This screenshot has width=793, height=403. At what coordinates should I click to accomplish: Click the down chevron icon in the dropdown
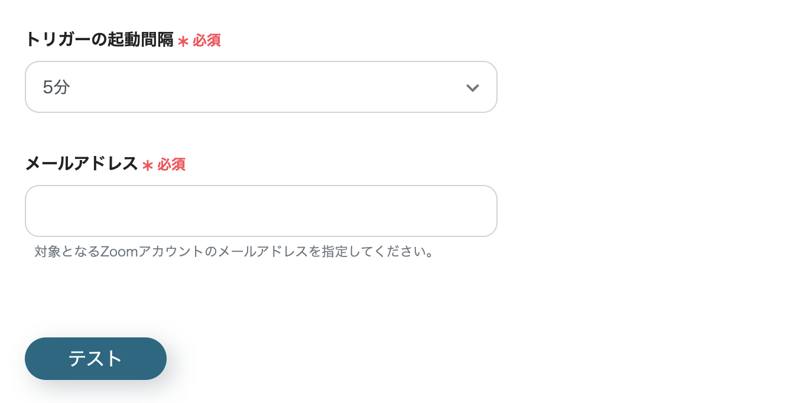point(472,87)
